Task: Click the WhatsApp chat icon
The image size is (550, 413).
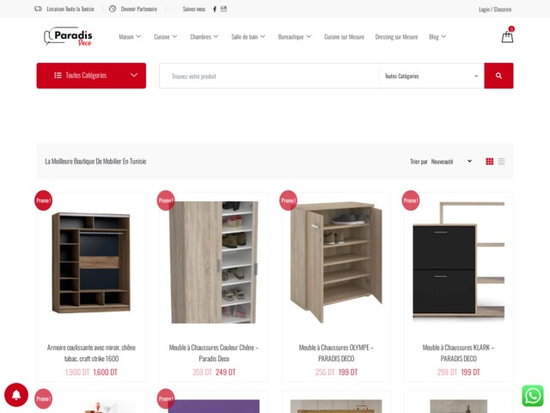Action: pyautogui.click(x=533, y=396)
